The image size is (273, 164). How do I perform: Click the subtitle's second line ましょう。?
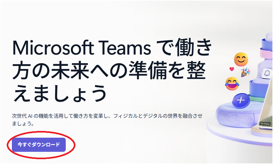coord(23,124)
